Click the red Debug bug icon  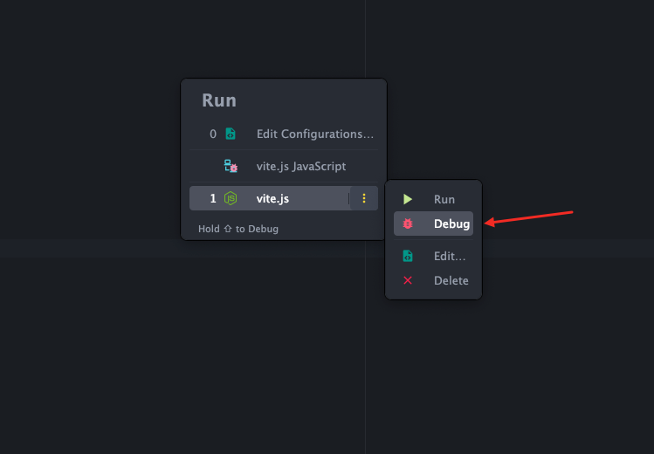pos(408,224)
